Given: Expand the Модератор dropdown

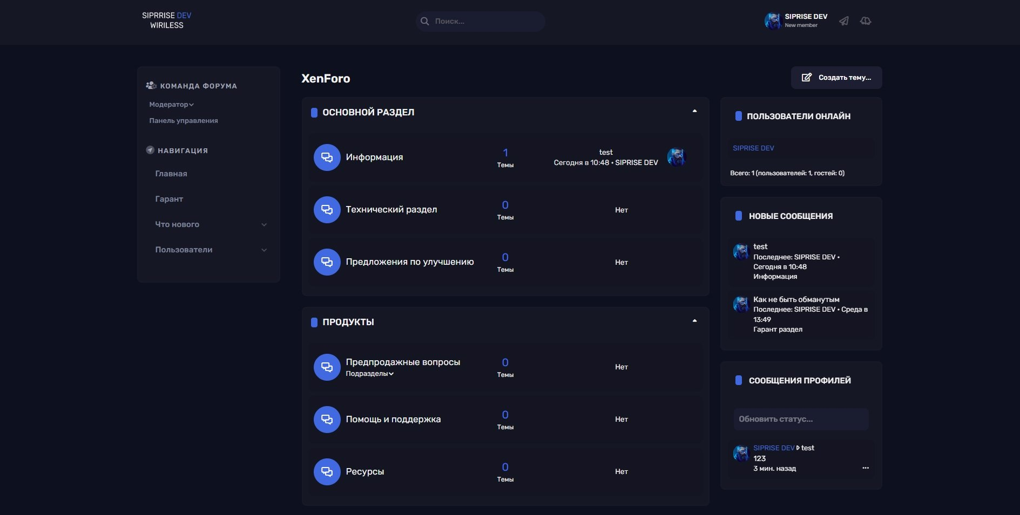Looking at the screenshot, I should [171, 105].
